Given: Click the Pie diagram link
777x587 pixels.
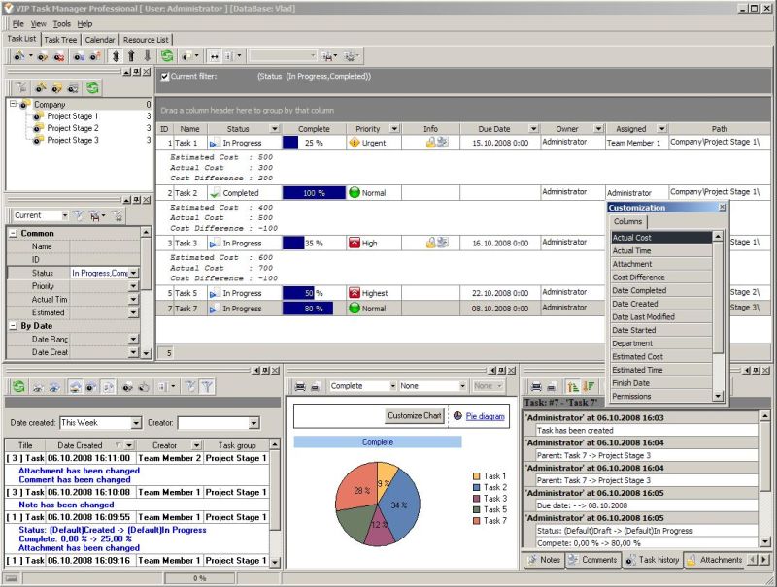Looking at the screenshot, I should click(x=485, y=416).
